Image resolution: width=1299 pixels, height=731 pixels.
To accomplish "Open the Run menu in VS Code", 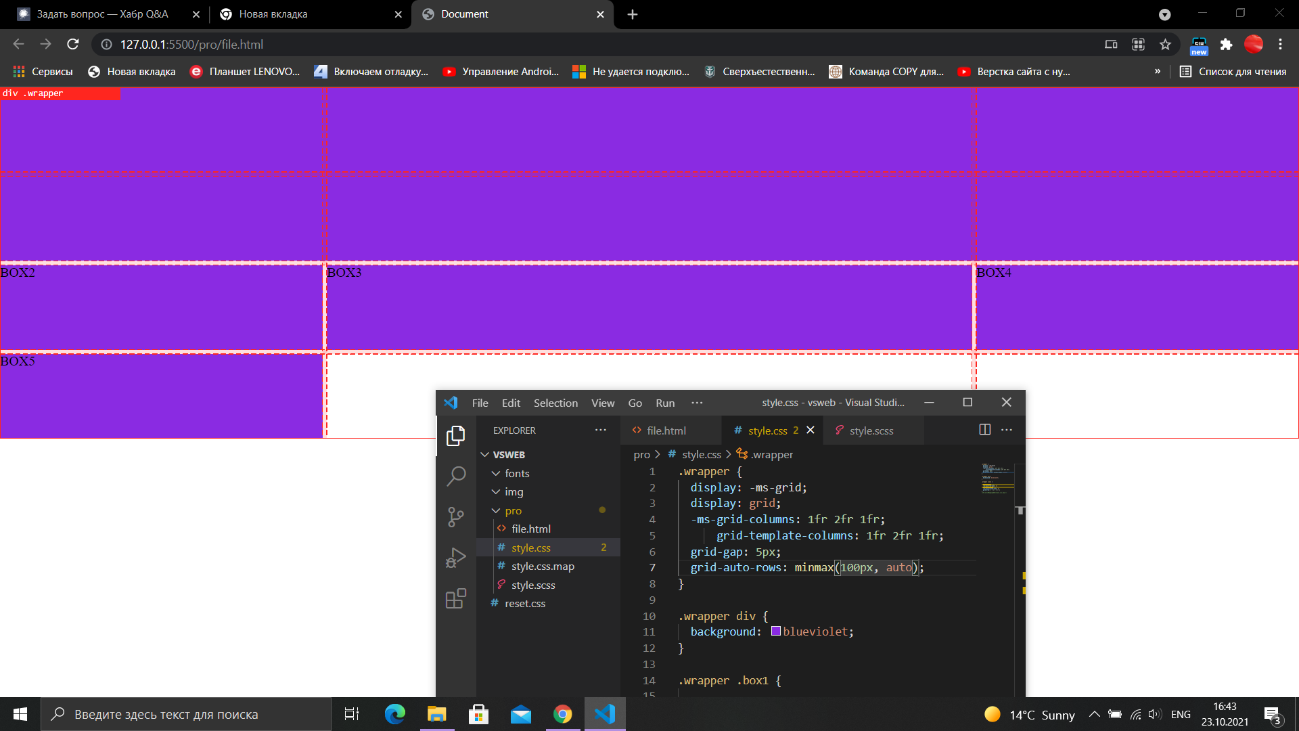I will (665, 403).
